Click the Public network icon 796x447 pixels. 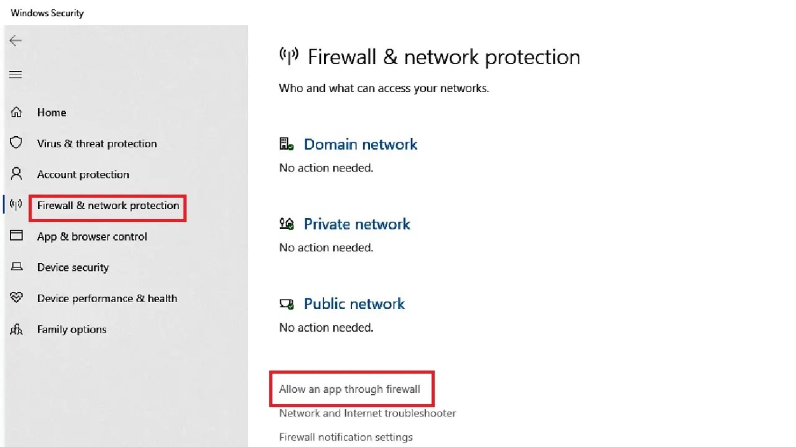click(286, 303)
